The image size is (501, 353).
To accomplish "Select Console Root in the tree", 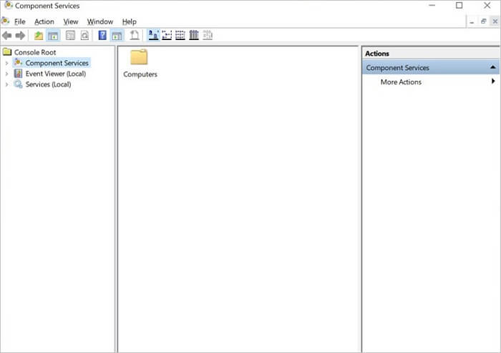I will (x=34, y=52).
